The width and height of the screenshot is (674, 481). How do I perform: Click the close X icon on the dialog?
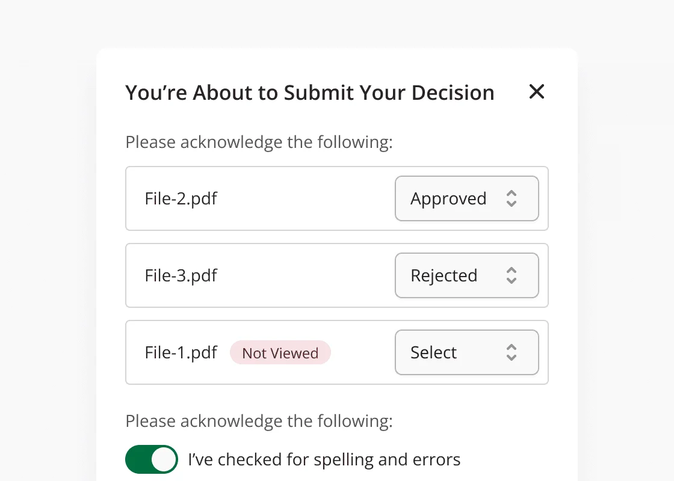tap(536, 92)
